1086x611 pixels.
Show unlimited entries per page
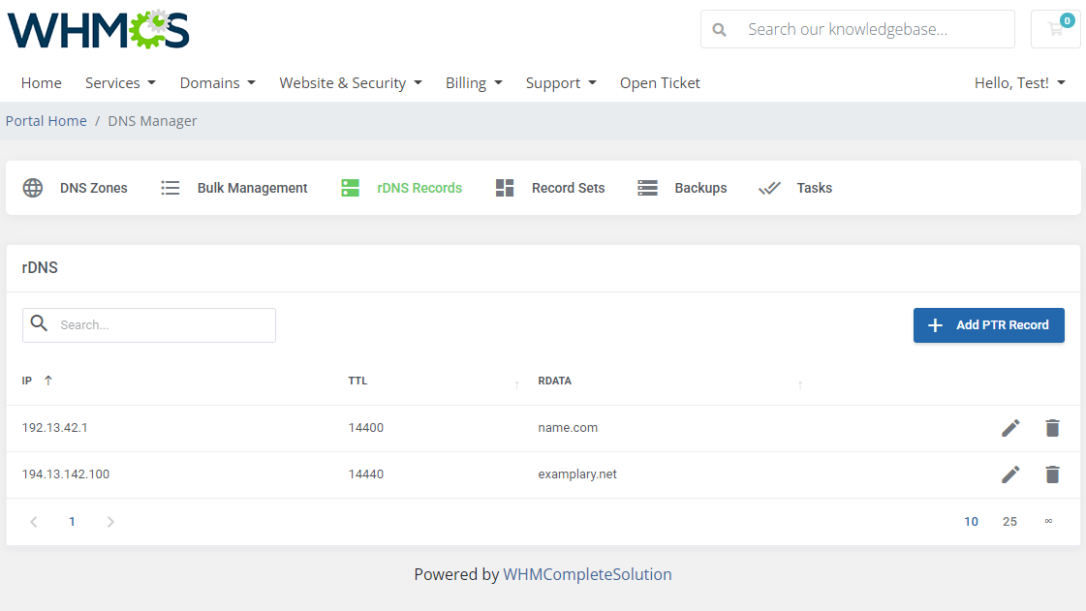[1048, 521]
